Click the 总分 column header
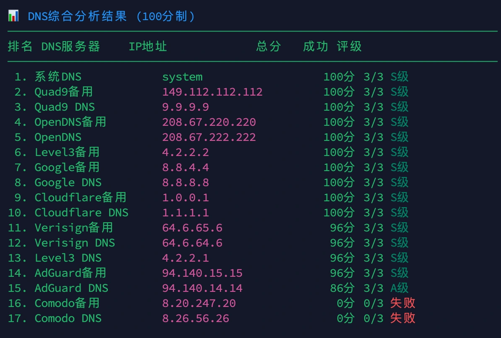The height and width of the screenshot is (338, 501). coord(269,47)
